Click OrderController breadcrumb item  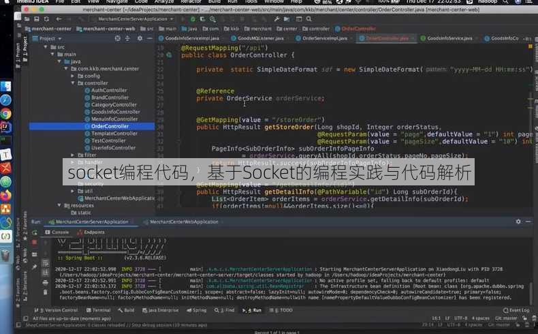coord(355,29)
